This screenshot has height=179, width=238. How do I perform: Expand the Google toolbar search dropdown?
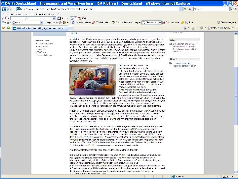point(42,23)
